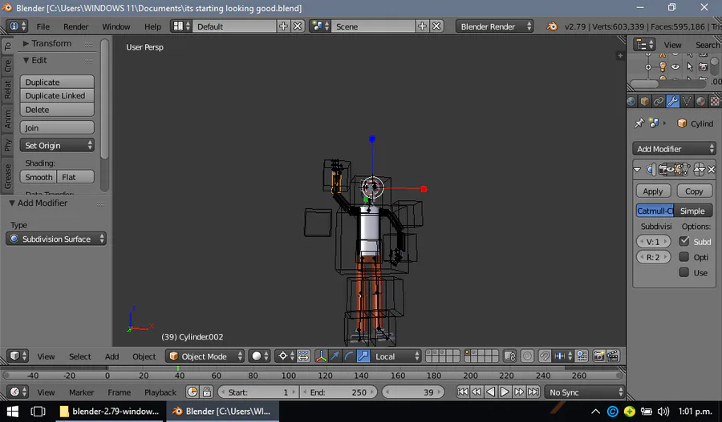Open the snap element selector next to the magnet
Image resolution: width=722 pixels, height=422 pixels.
(x=563, y=356)
